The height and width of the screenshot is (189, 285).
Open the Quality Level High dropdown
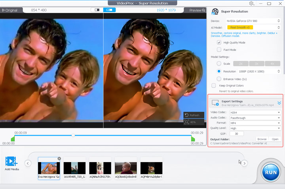pos(255,128)
